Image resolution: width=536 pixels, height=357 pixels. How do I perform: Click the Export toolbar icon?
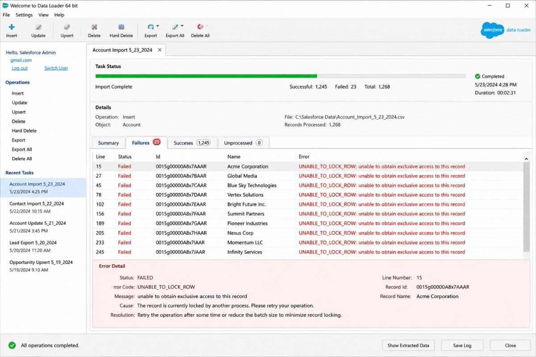(x=151, y=27)
